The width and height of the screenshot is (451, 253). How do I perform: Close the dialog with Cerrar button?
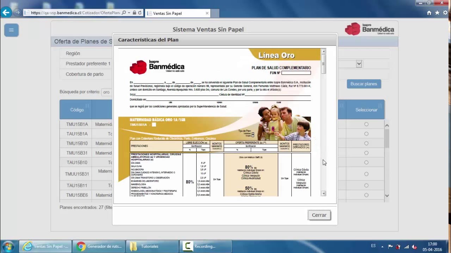coord(319,215)
